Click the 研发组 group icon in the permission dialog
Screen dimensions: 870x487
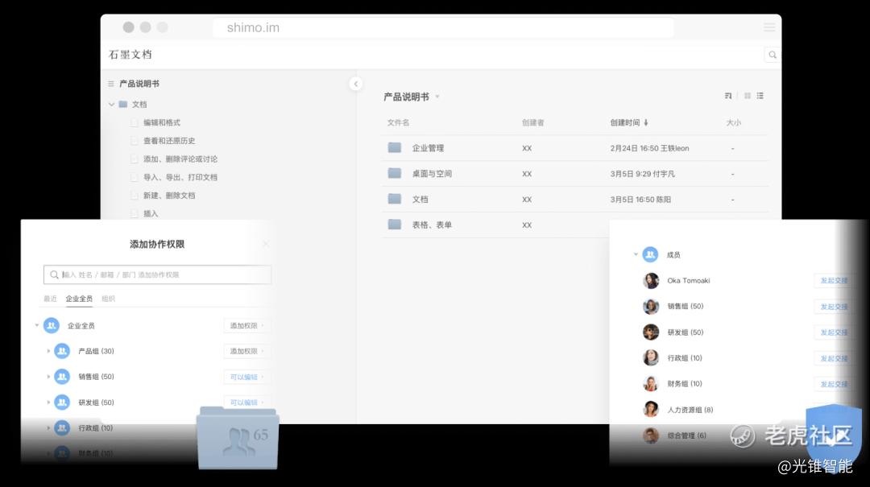(62, 402)
